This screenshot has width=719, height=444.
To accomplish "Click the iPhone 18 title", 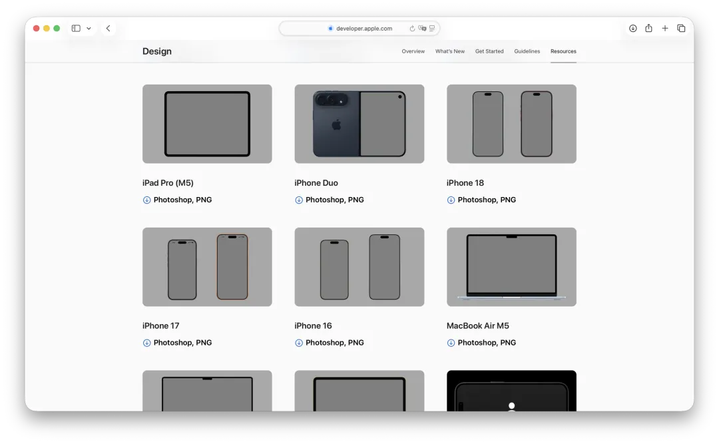I will [465, 183].
